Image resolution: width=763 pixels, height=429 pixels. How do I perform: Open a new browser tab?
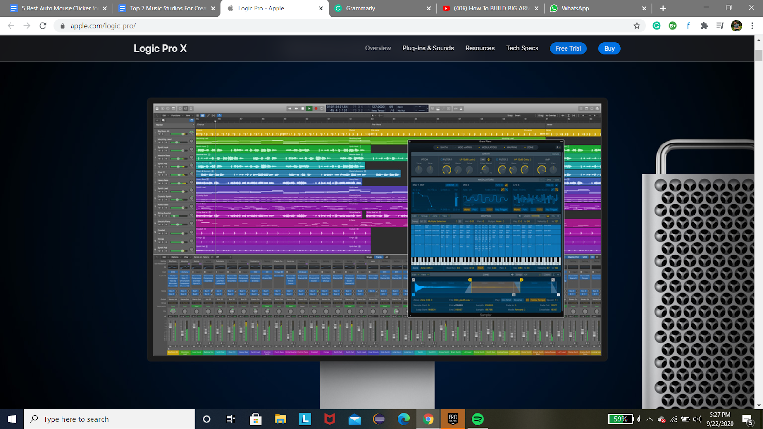(663, 8)
